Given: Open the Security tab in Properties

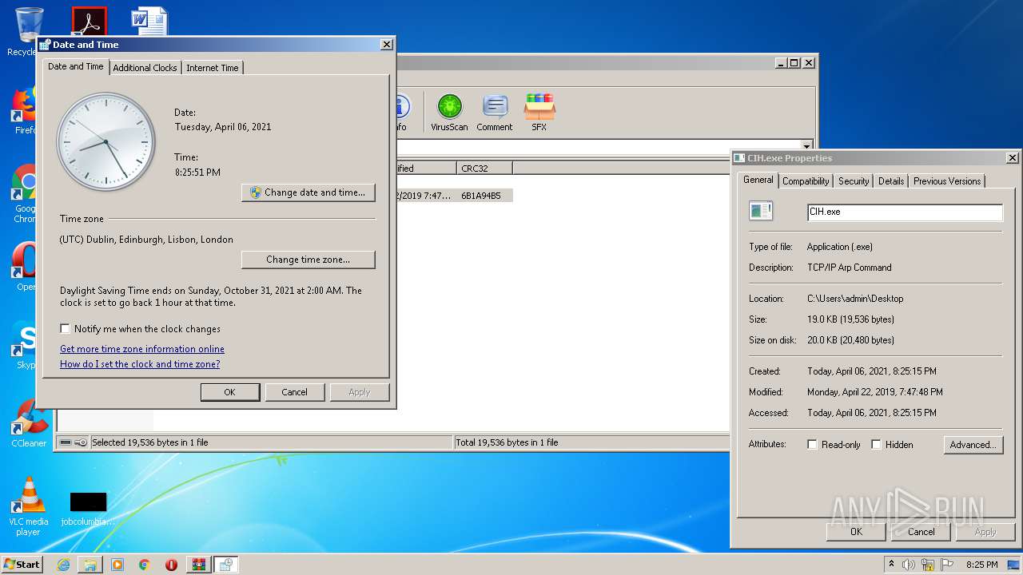Looking at the screenshot, I should pyautogui.click(x=854, y=181).
